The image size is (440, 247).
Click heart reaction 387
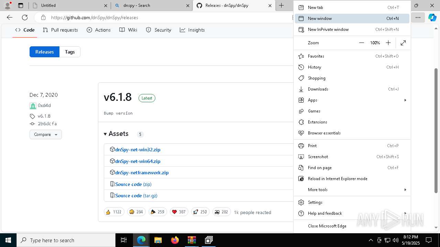179,212
